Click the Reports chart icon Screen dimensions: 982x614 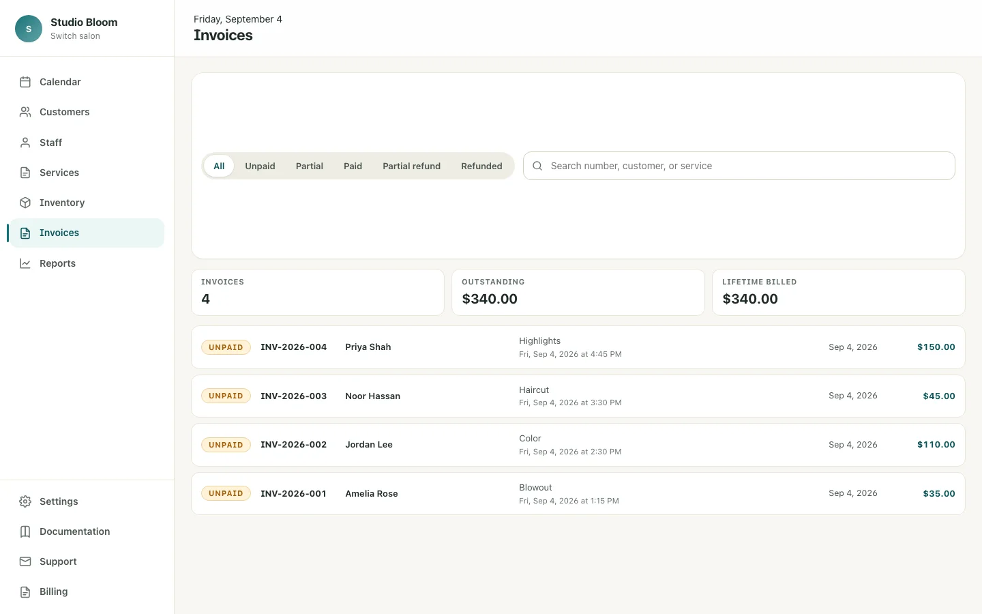[25, 263]
